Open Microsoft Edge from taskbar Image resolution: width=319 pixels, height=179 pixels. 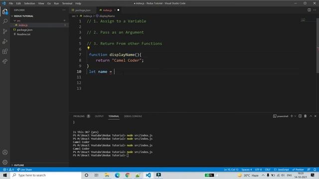(117, 175)
